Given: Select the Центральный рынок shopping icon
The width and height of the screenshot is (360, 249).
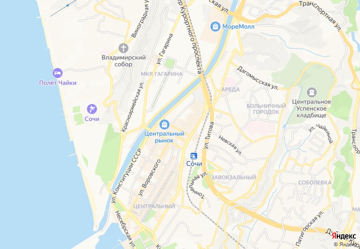Looking at the screenshot, I should point(164,124).
